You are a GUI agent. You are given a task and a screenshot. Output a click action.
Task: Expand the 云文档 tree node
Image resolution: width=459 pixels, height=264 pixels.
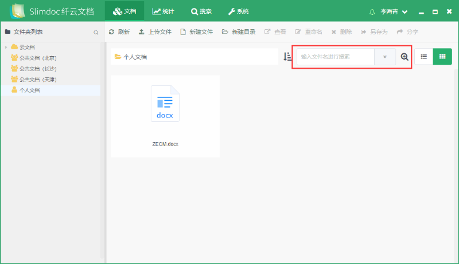click(6, 47)
